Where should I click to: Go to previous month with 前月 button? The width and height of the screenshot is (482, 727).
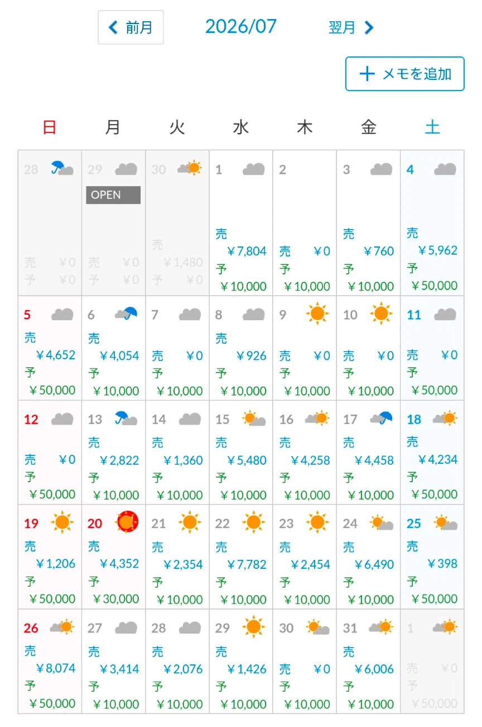(131, 27)
